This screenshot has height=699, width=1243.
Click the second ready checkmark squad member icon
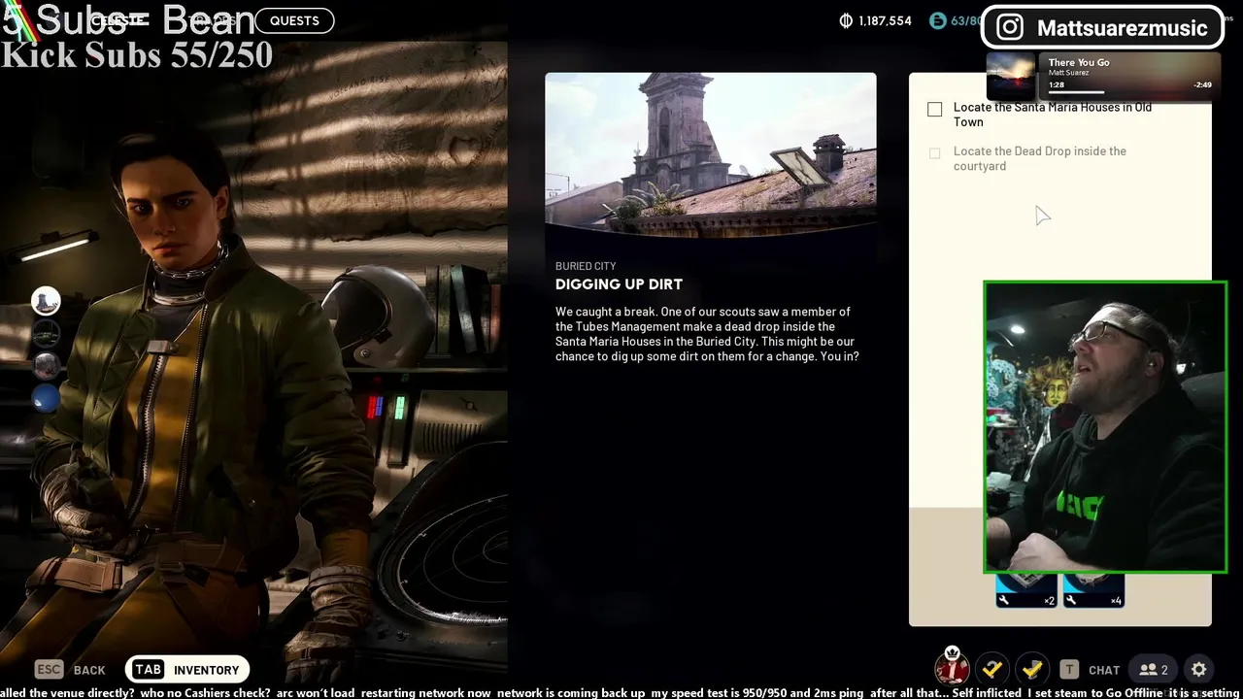pos(1032,668)
